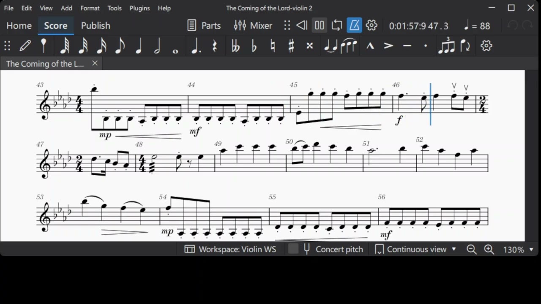
Task: Toggle the rest button
Action: pos(215,46)
